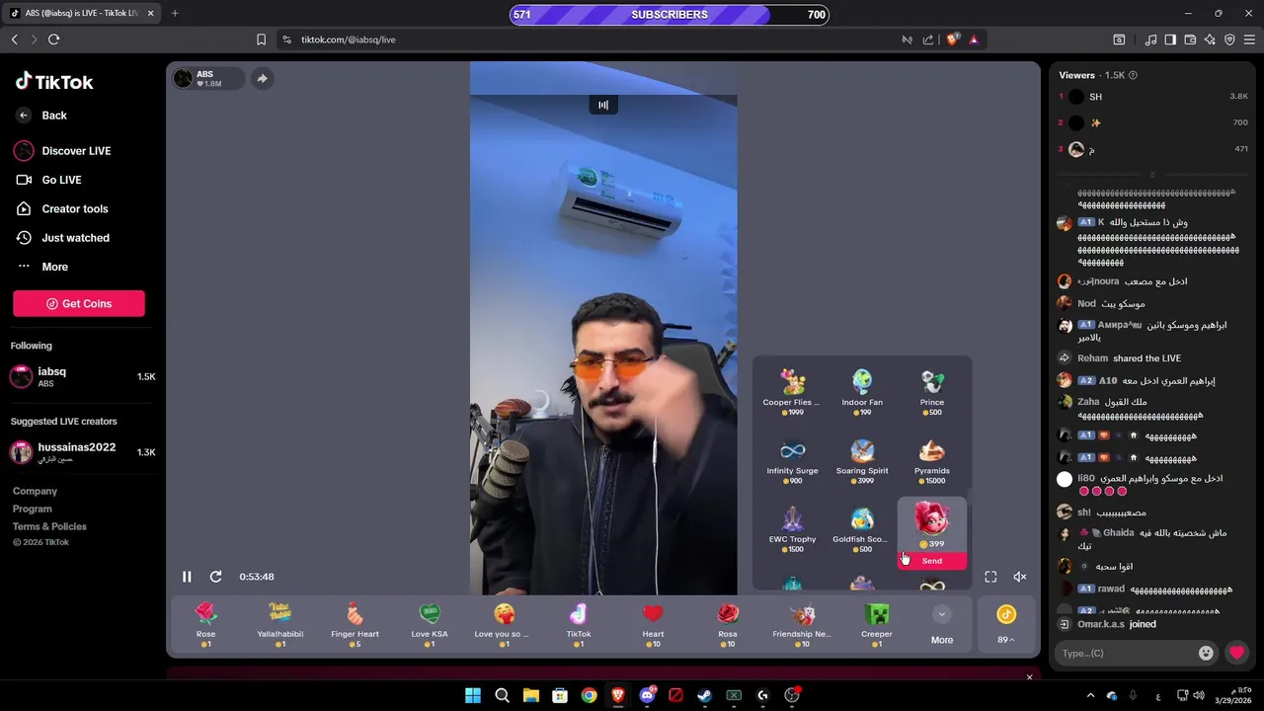Toggle Brave sidebar panel
Viewport: 1264px width, 711px height.
pyautogui.click(x=1170, y=39)
